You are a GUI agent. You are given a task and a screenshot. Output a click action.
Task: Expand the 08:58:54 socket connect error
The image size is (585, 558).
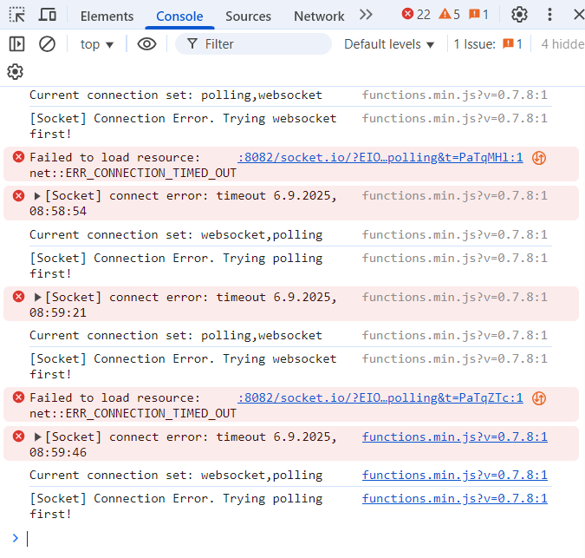38,196
